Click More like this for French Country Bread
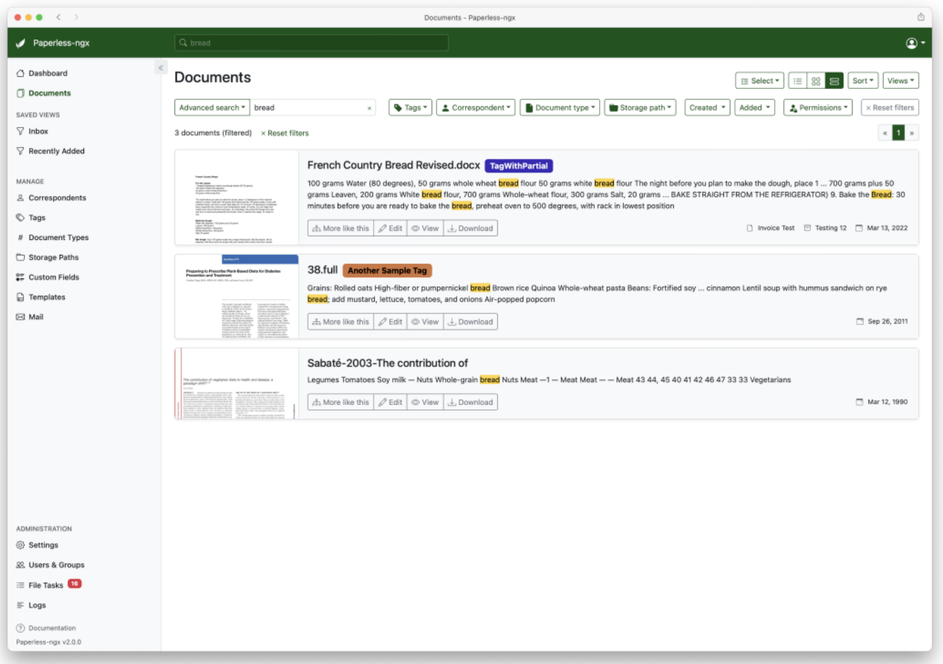Image resolution: width=943 pixels, height=664 pixels. [x=340, y=228]
